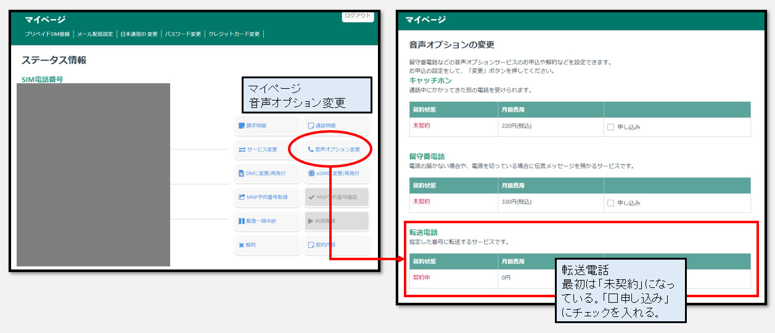Select 日本通信ID 変更 menu item
The image size is (775, 333).
(139, 34)
